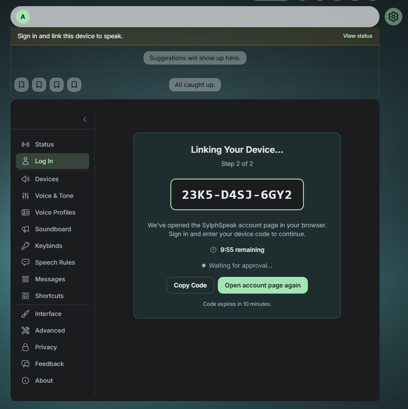The image size is (408, 409).
Task: Click the device code 23K5-D4SJ-6GY2 box
Action: (x=237, y=194)
